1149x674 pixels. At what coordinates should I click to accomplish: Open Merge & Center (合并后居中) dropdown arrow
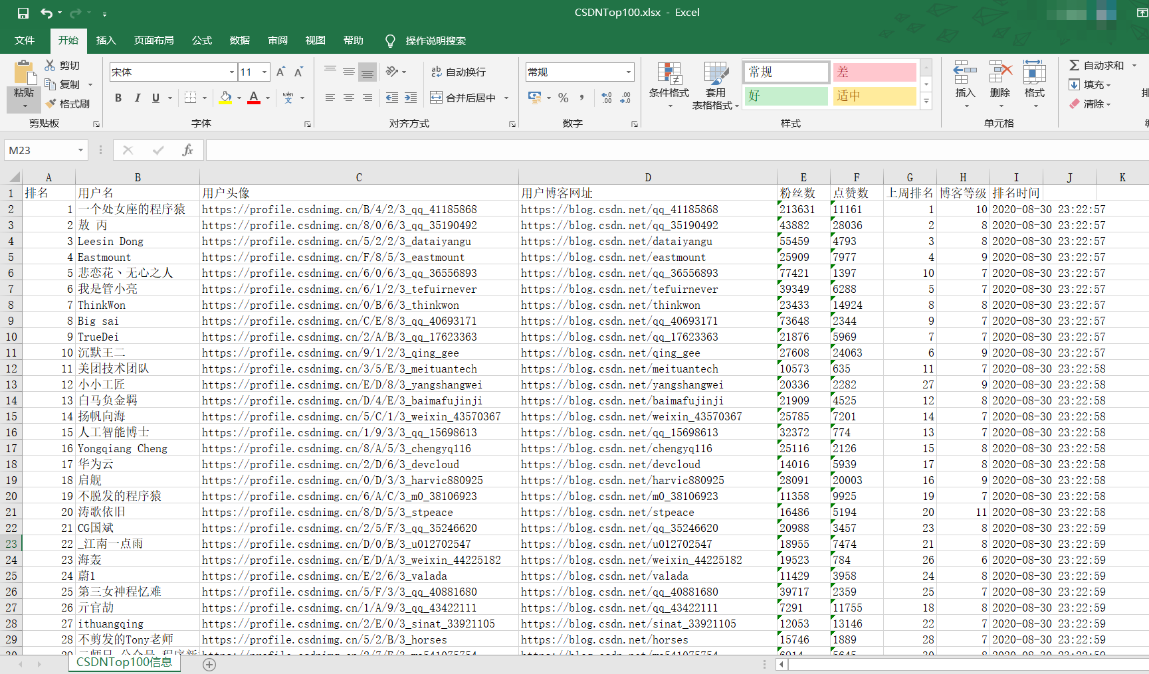tap(506, 98)
